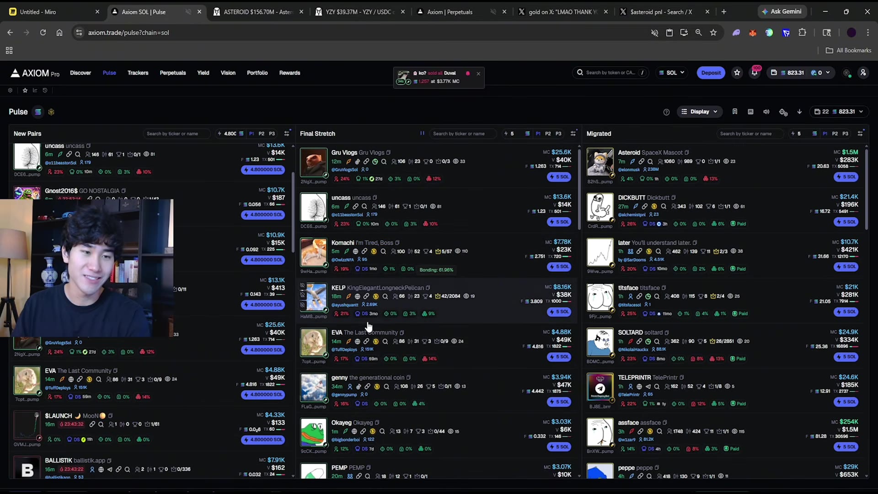The height and width of the screenshot is (494, 878).
Task: Click the star icon in the sub-toolbar
Action: [x=25, y=91]
